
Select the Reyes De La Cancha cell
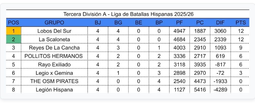coord(54,48)
